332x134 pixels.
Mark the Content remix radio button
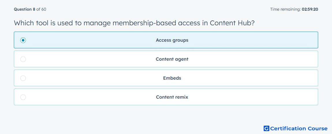click(23, 97)
